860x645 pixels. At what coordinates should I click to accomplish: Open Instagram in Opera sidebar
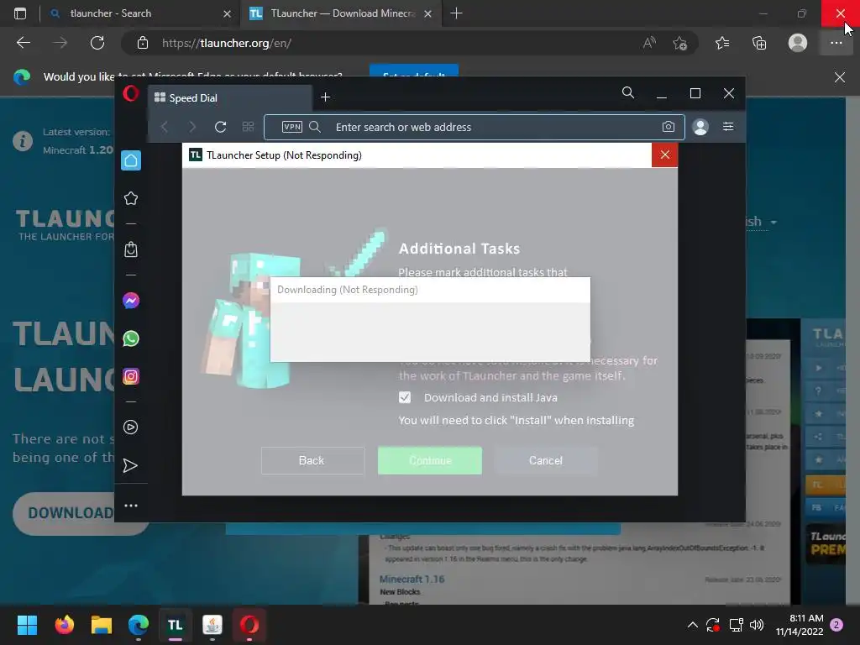tap(130, 376)
